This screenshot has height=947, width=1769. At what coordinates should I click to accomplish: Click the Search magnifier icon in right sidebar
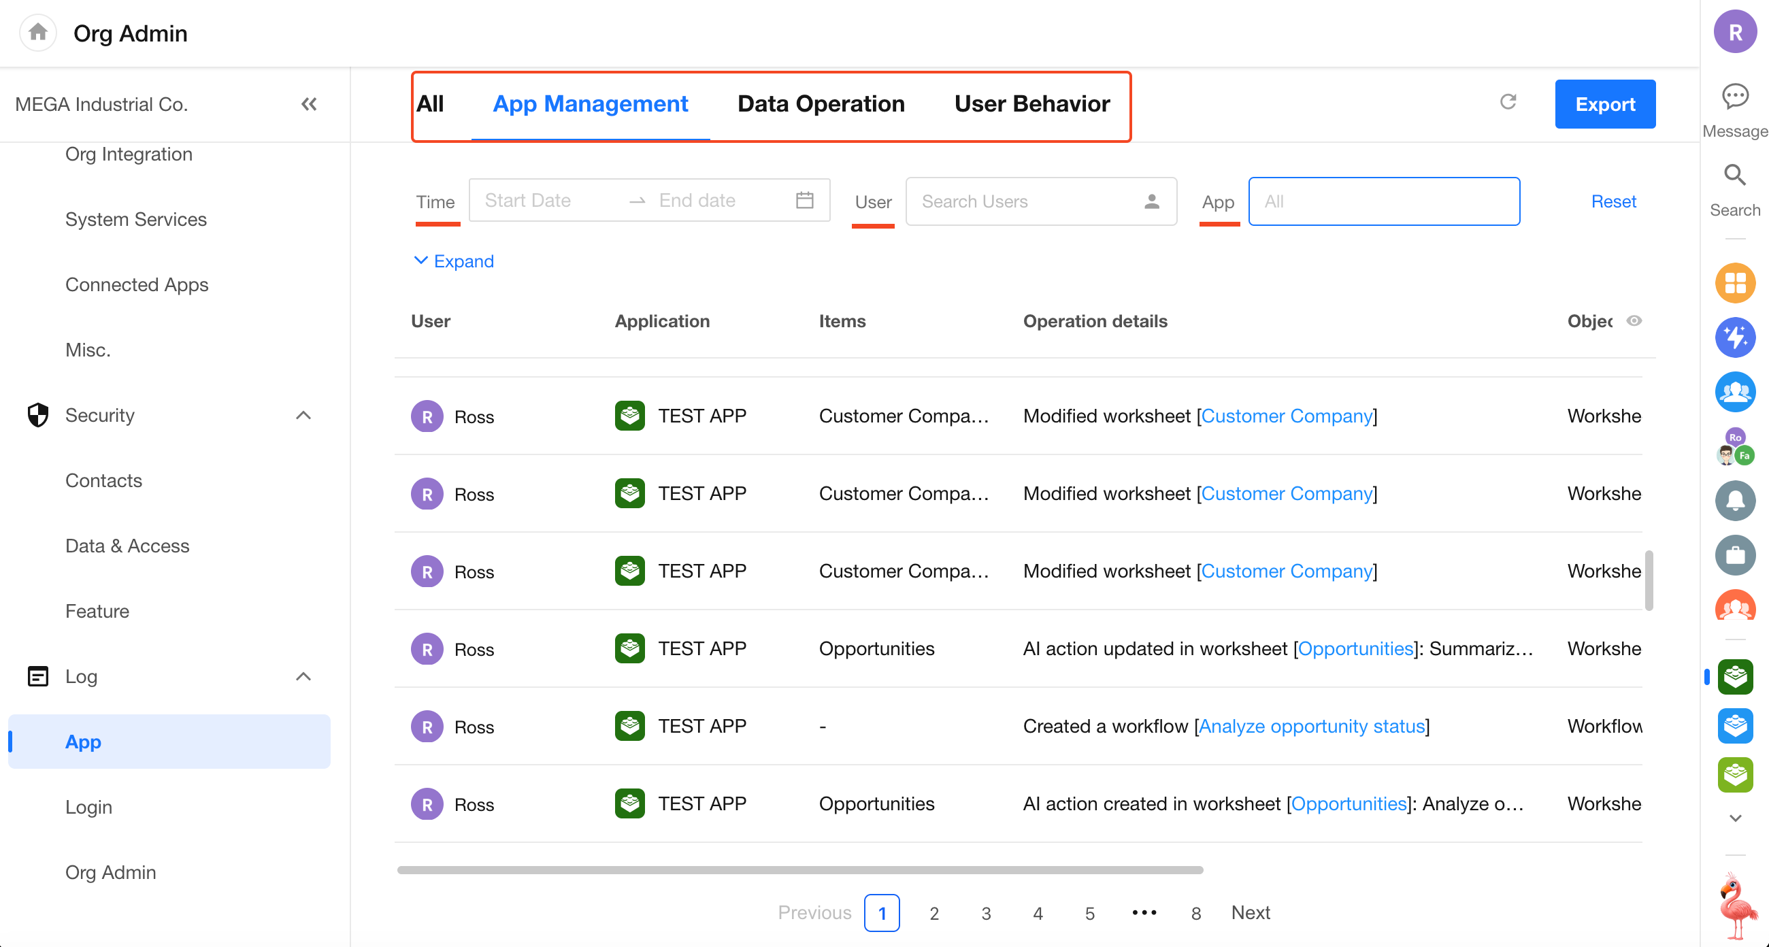[1735, 176]
